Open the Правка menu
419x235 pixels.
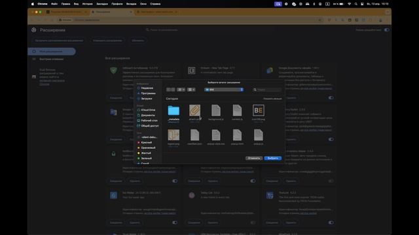[65, 4]
